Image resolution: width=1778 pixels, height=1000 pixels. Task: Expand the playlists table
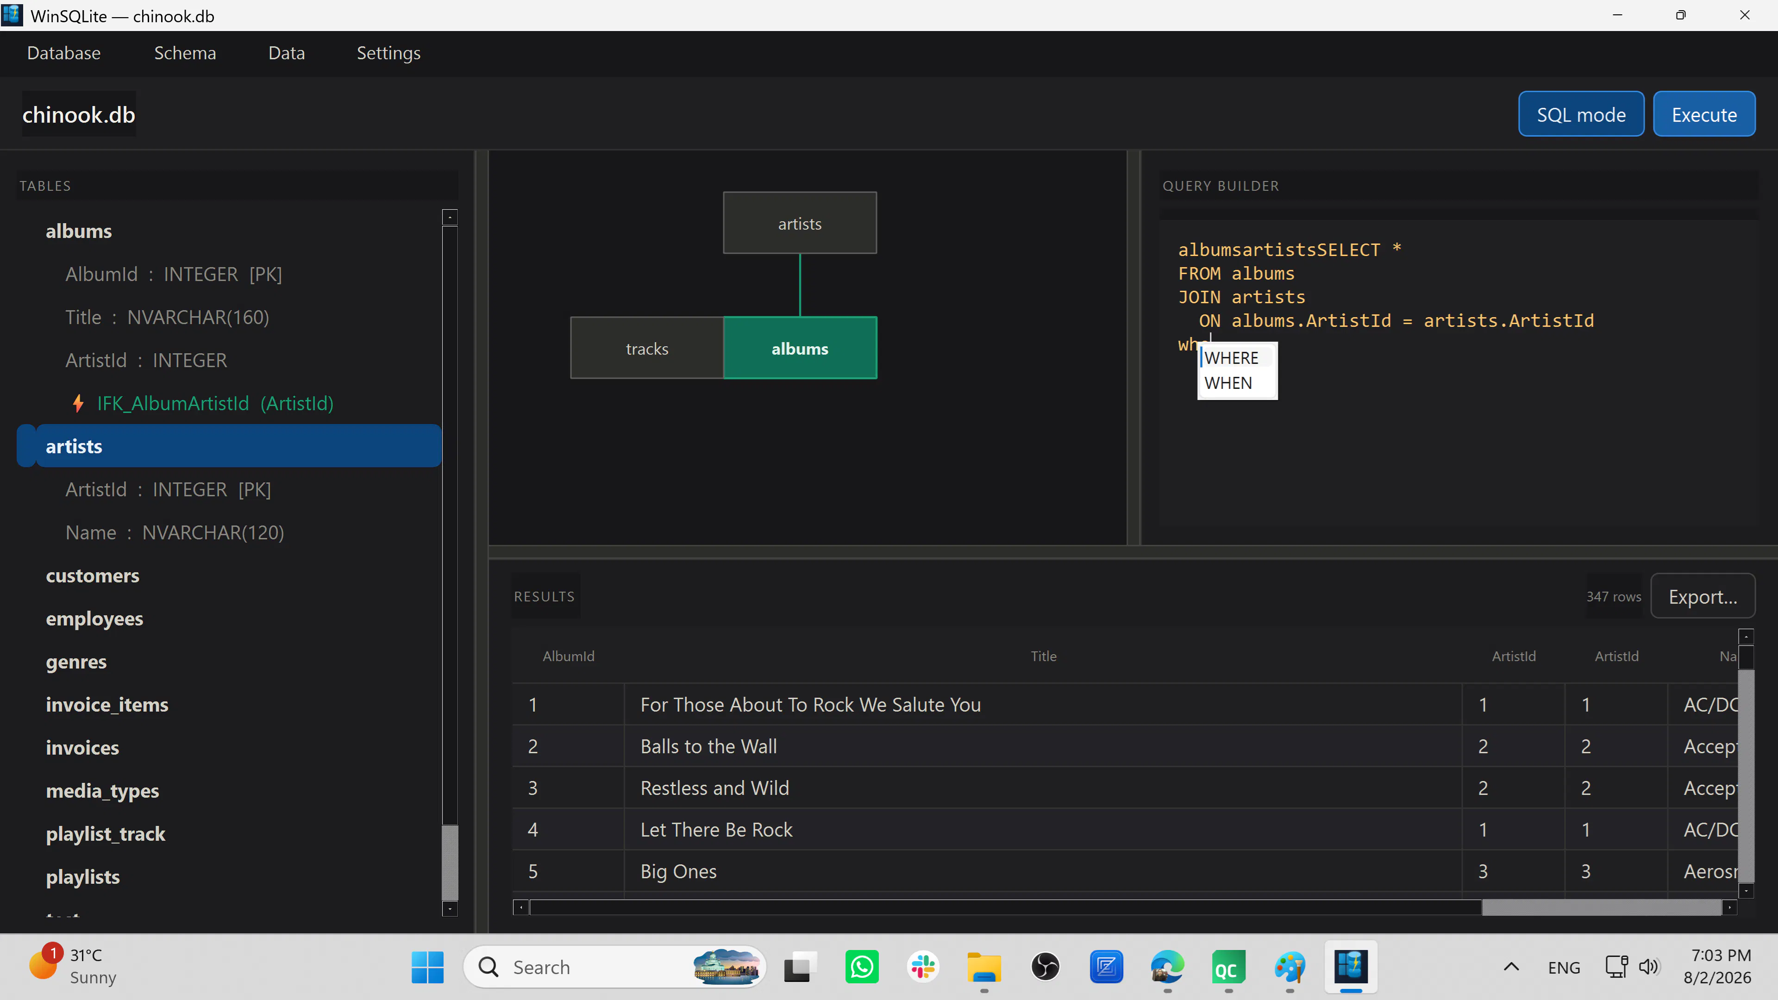coord(83,876)
